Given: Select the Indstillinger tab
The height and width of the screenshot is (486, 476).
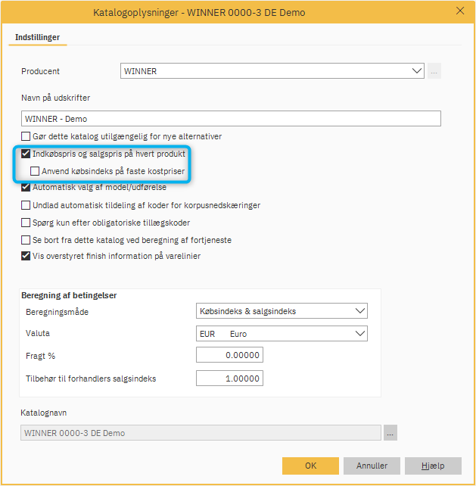Looking at the screenshot, I should point(37,36).
